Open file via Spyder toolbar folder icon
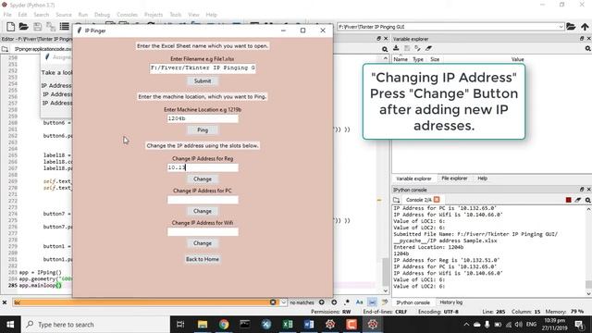This screenshot has height=333, width=592. (24, 27)
